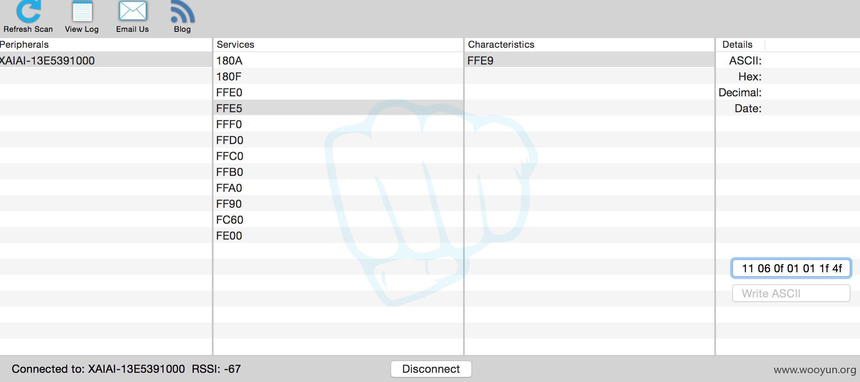Select service FFC0

point(338,156)
